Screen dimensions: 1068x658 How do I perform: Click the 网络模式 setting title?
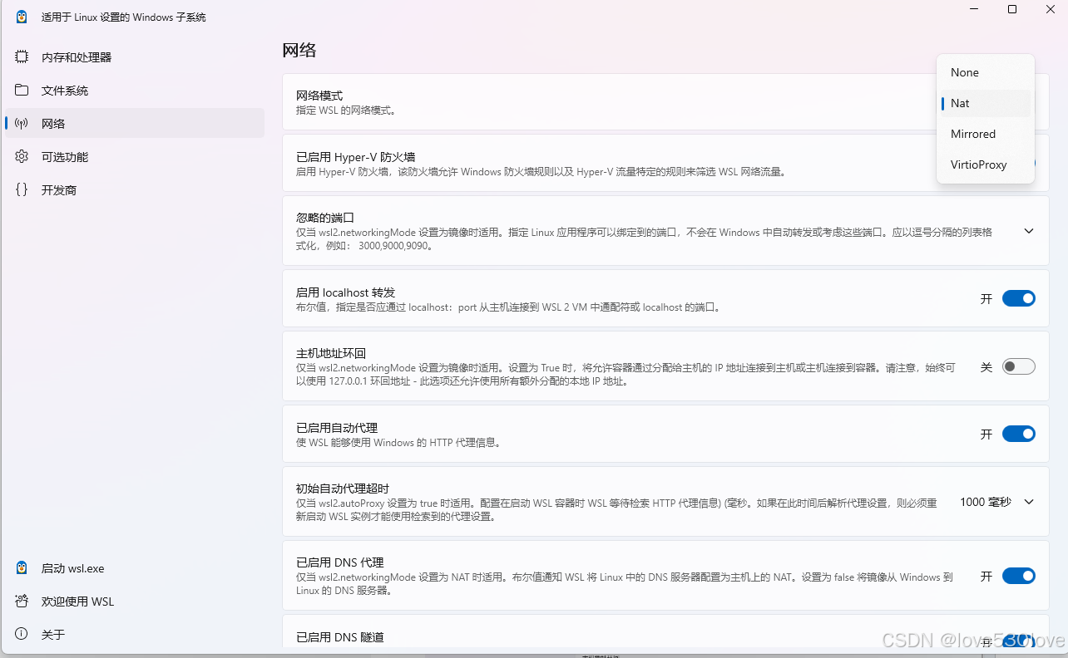pyautogui.click(x=319, y=96)
